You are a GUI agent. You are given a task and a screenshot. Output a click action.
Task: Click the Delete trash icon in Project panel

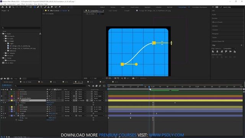tap(20, 79)
